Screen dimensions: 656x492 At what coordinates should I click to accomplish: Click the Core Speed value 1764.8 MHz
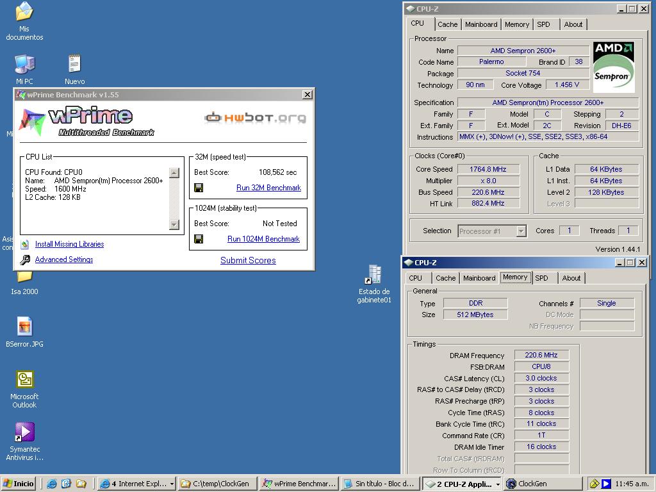(488, 169)
